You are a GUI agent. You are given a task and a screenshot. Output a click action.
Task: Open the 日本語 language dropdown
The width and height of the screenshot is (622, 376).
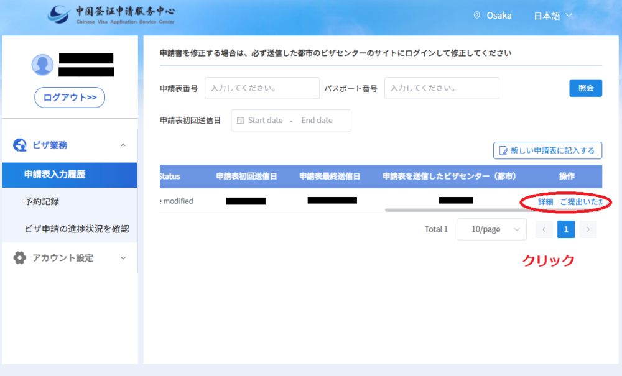point(552,16)
